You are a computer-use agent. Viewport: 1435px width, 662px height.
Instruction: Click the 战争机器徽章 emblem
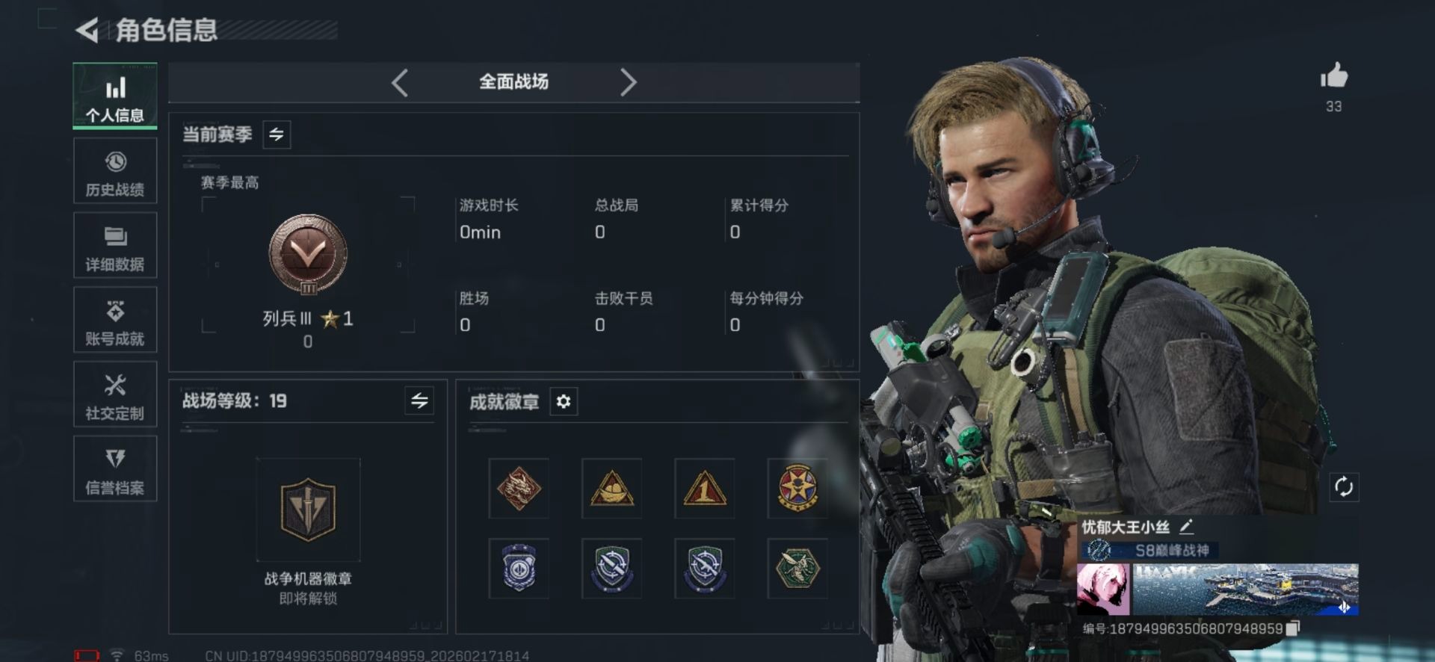308,510
